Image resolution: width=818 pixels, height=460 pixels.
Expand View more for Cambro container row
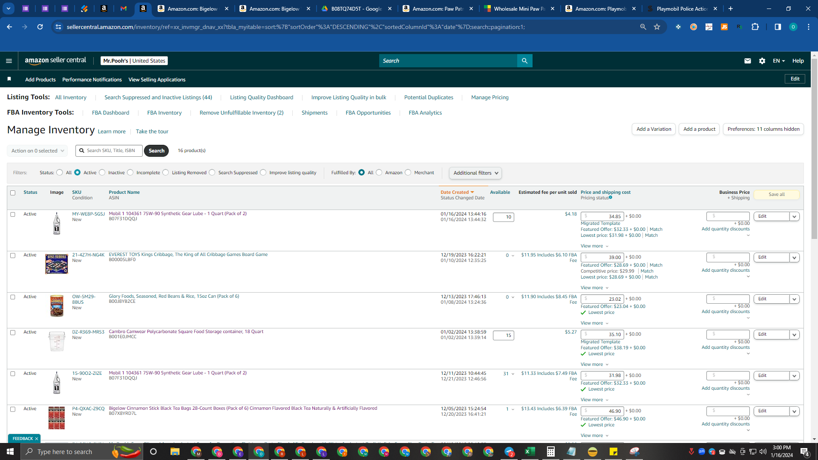tap(595, 365)
